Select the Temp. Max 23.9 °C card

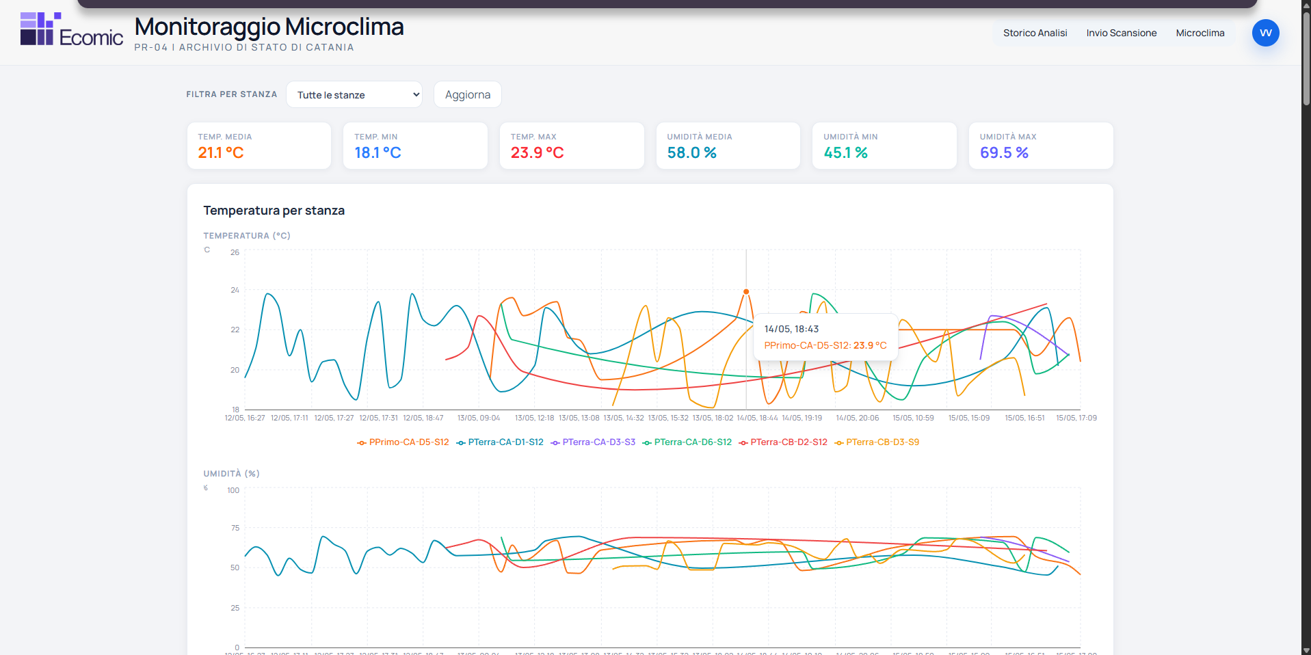point(572,146)
